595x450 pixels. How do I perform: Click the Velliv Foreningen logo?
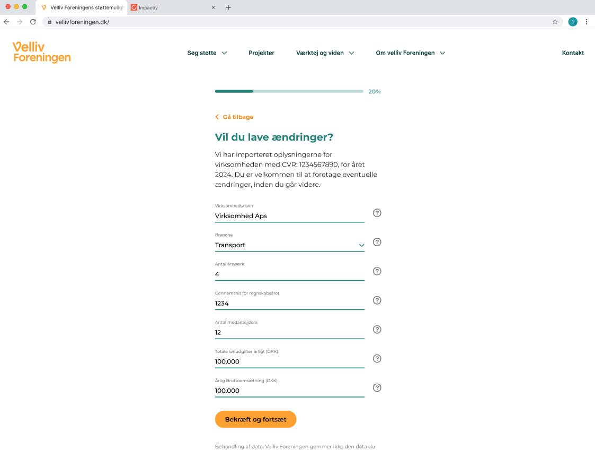click(41, 52)
